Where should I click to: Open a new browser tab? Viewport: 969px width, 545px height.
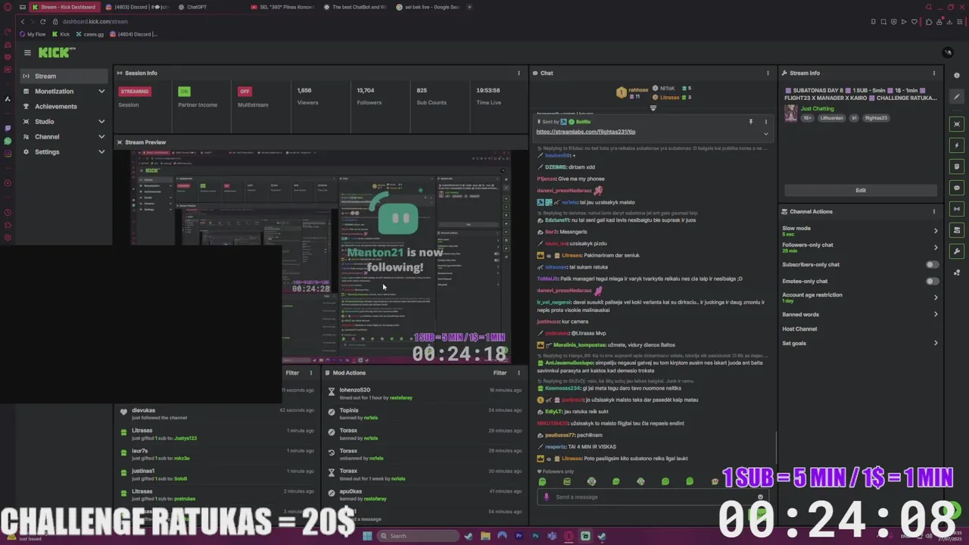click(x=469, y=7)
